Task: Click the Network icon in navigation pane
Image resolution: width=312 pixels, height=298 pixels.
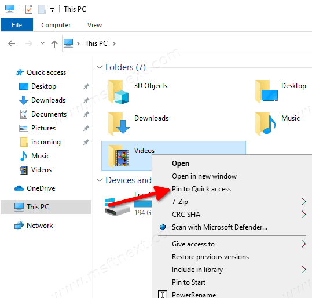Action: coord(19,226)
